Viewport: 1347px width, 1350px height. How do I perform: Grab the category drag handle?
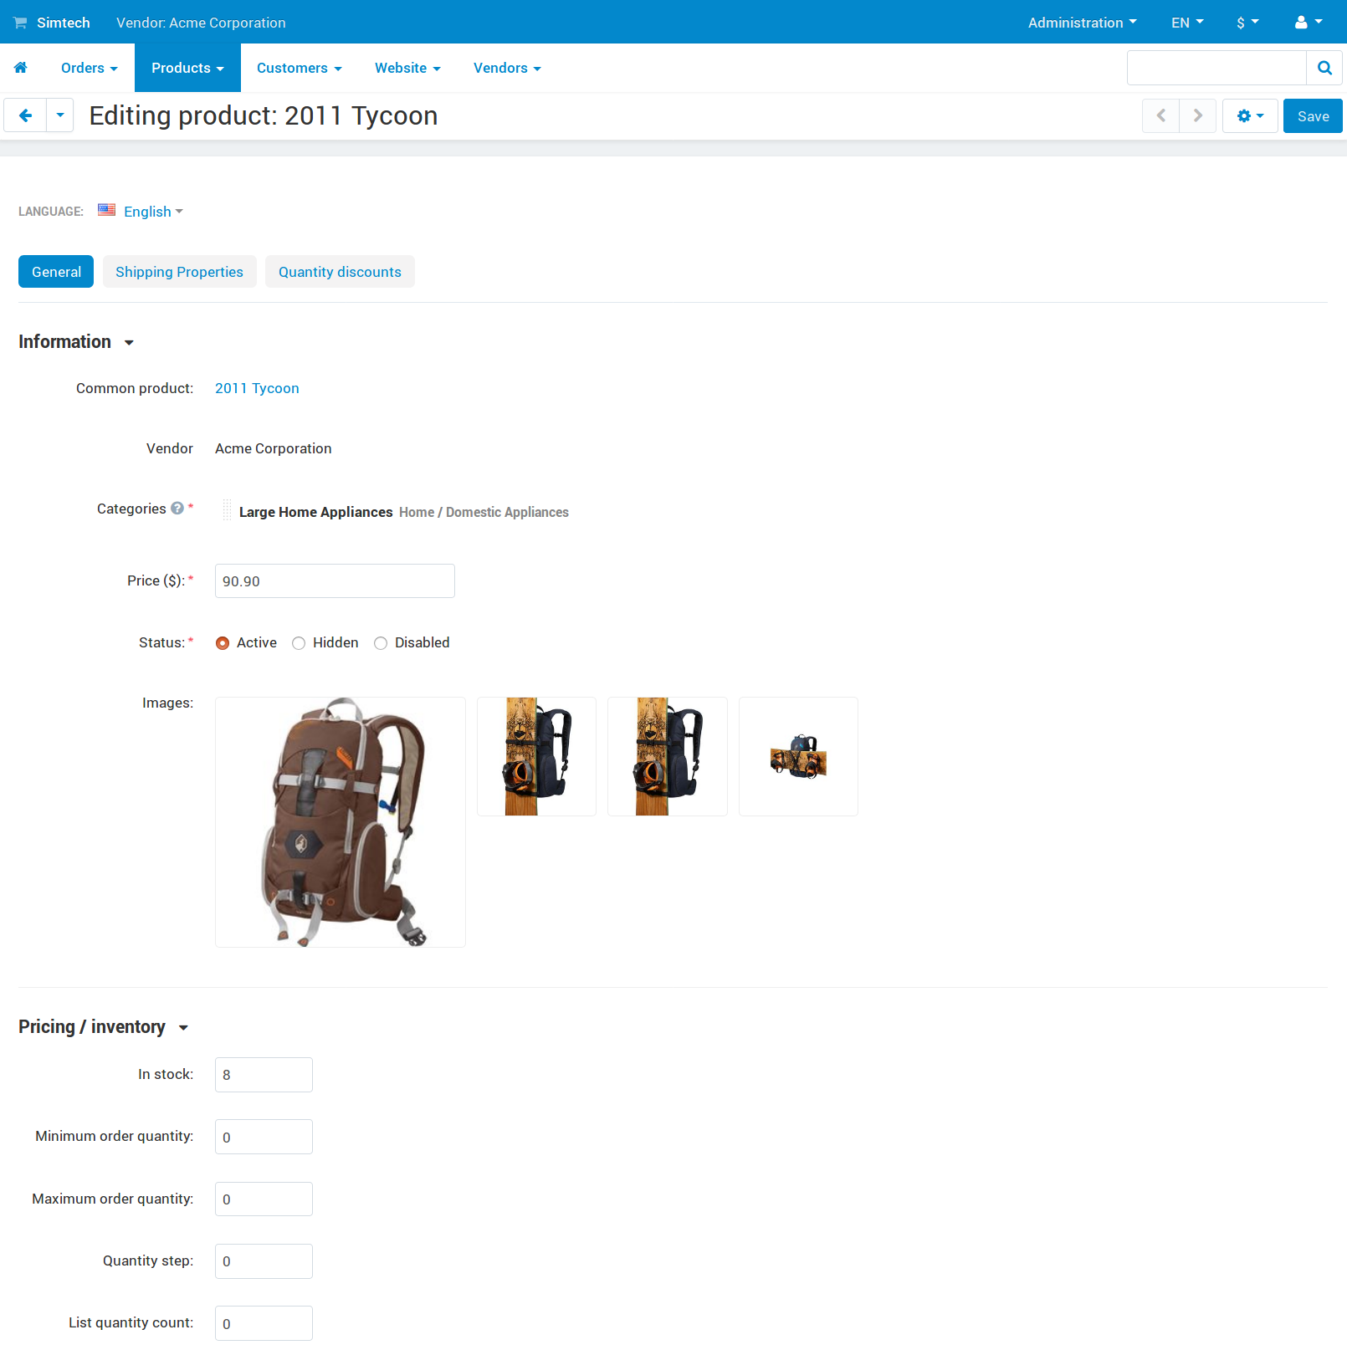coord(227,511)
